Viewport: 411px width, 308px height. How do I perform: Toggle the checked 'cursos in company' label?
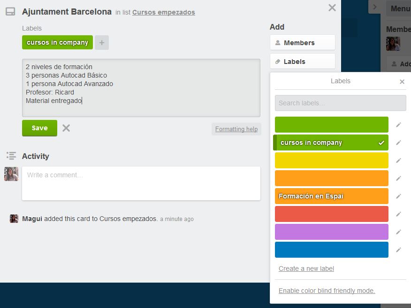click(x=331, y=142)
